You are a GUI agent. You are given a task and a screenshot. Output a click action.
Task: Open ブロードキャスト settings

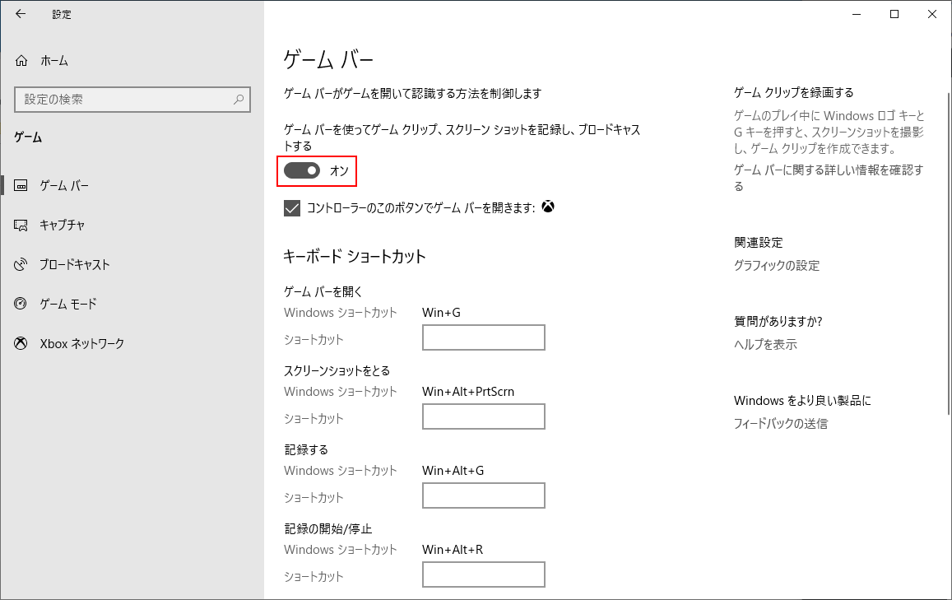[x=132, y=265]
